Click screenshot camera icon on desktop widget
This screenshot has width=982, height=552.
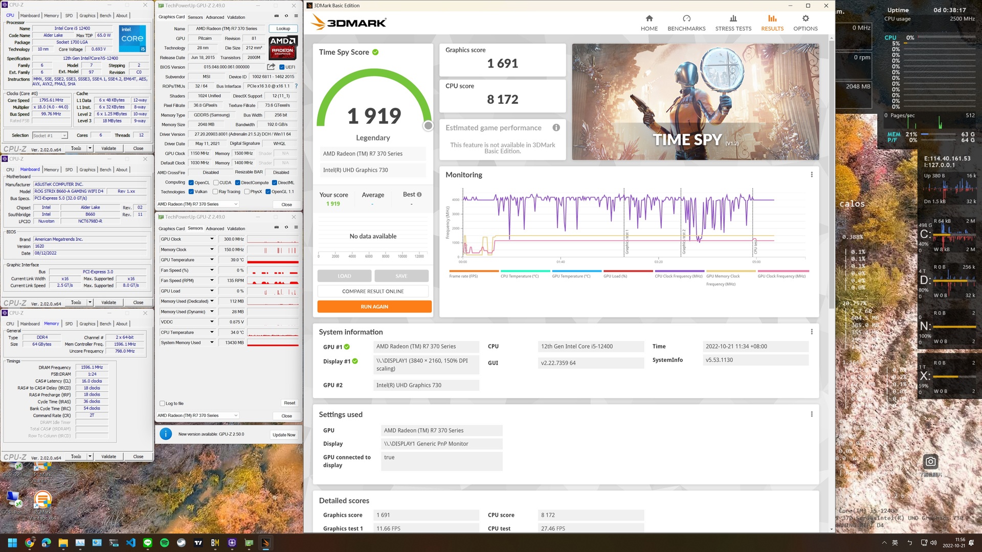click(x=930, y=462)
